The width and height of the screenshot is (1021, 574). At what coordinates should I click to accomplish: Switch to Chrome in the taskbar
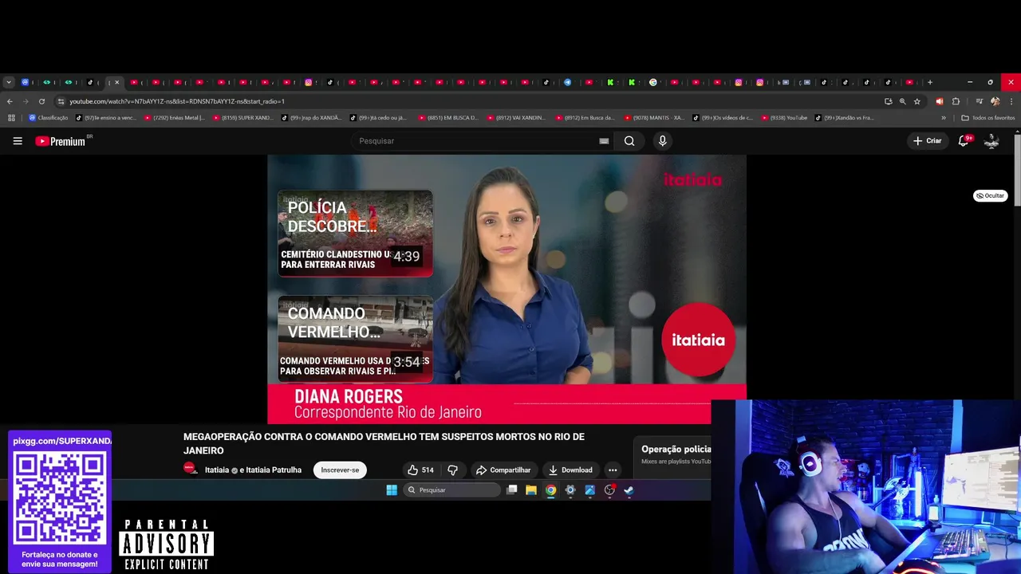point(550,490)
